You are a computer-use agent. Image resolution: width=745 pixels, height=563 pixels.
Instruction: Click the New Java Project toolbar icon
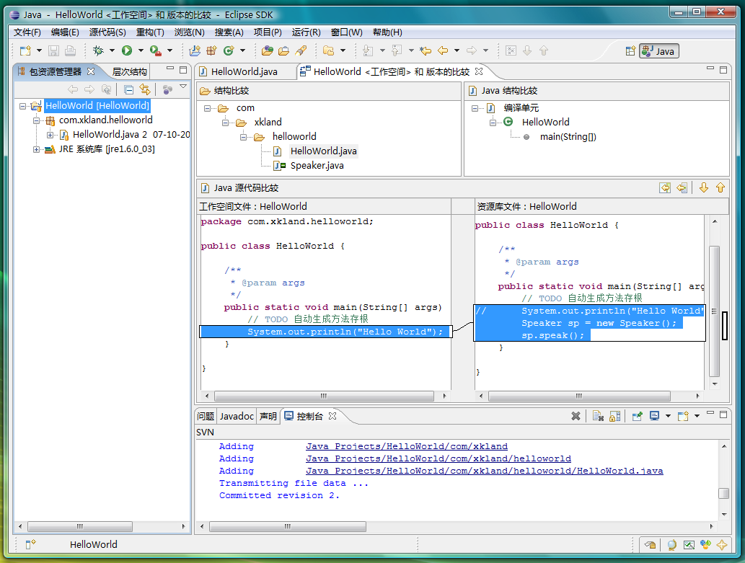click(195, 50)
